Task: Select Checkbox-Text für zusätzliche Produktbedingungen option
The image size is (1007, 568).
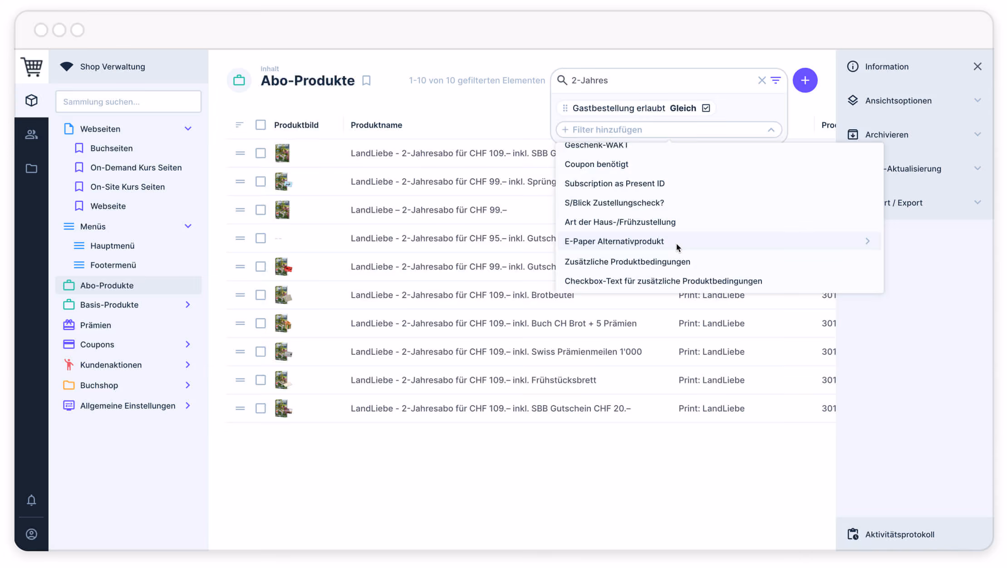Action: click(x=719, y=281)
